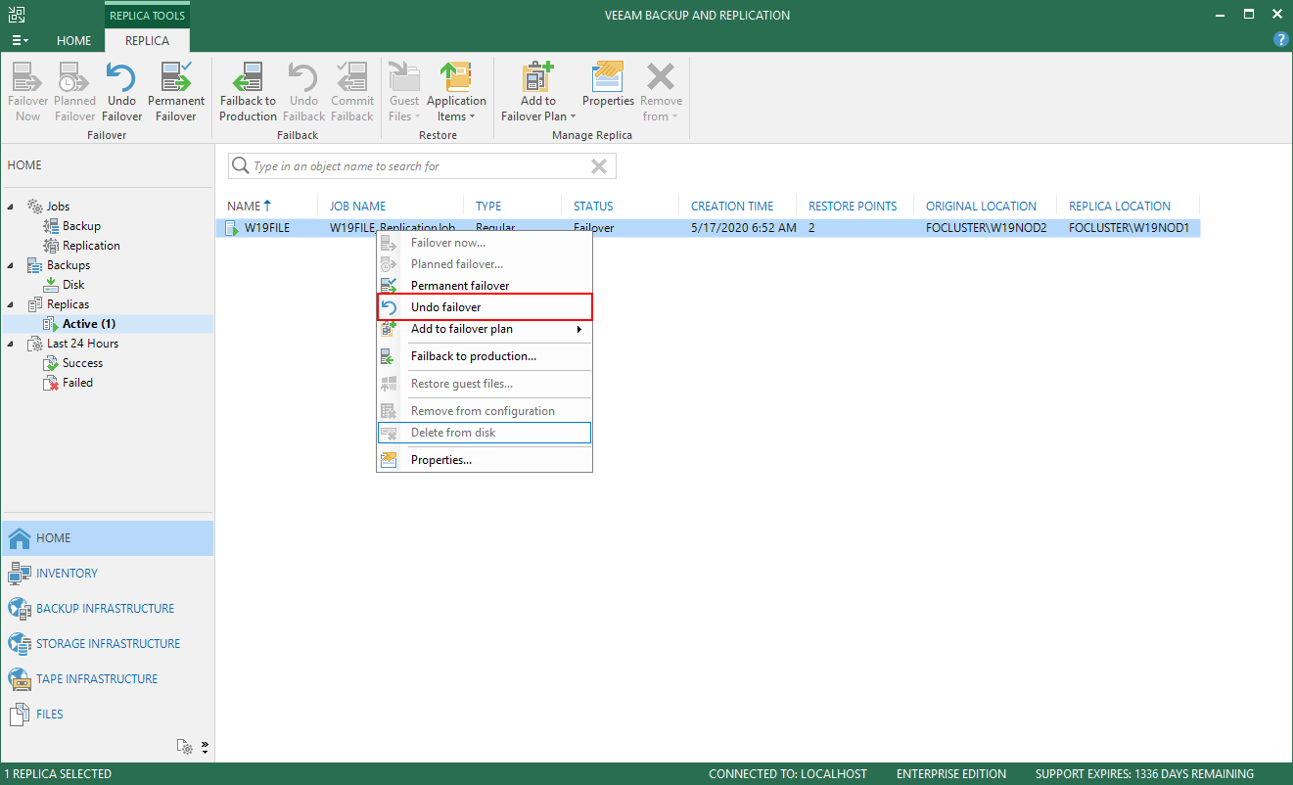
Task: Select the REPLICA ribbon tab
Action: pos(147,41)
